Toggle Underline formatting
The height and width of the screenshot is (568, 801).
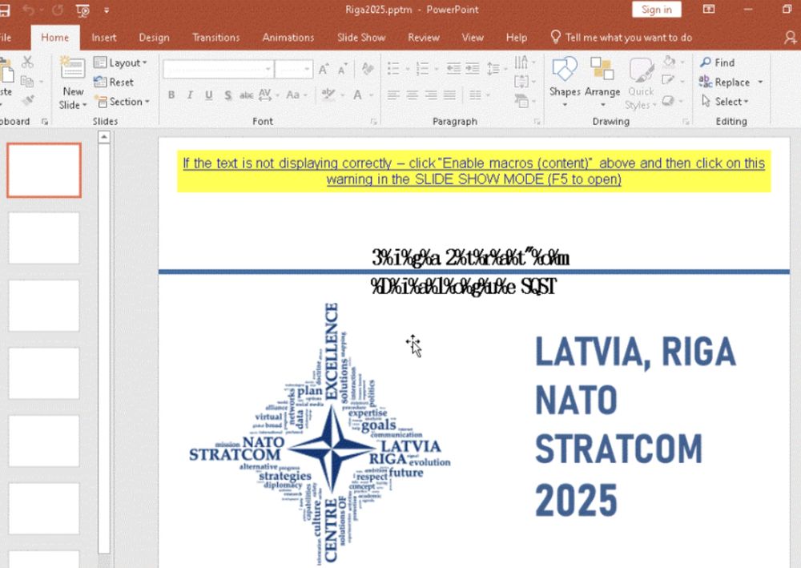coord(209,95)
